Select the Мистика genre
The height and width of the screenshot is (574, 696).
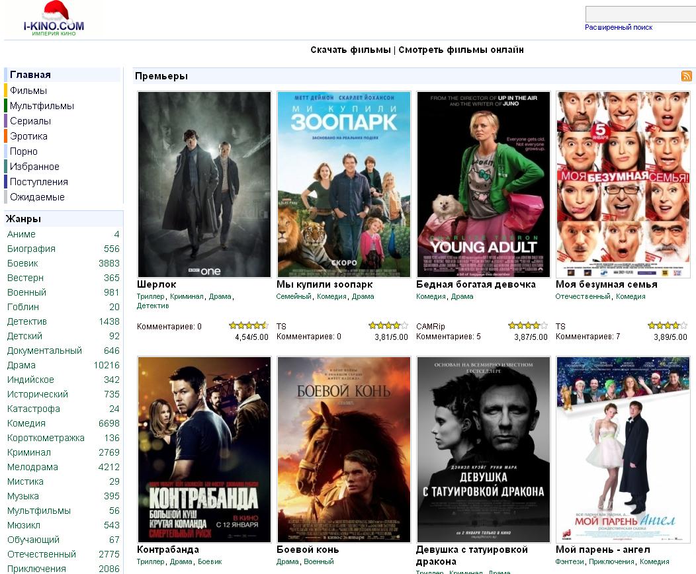25,481
